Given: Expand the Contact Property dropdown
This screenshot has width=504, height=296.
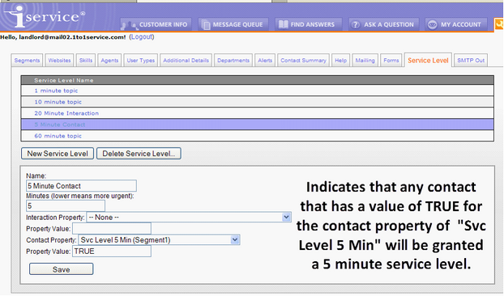Looking at the screenshot, I should click(235, 239).
